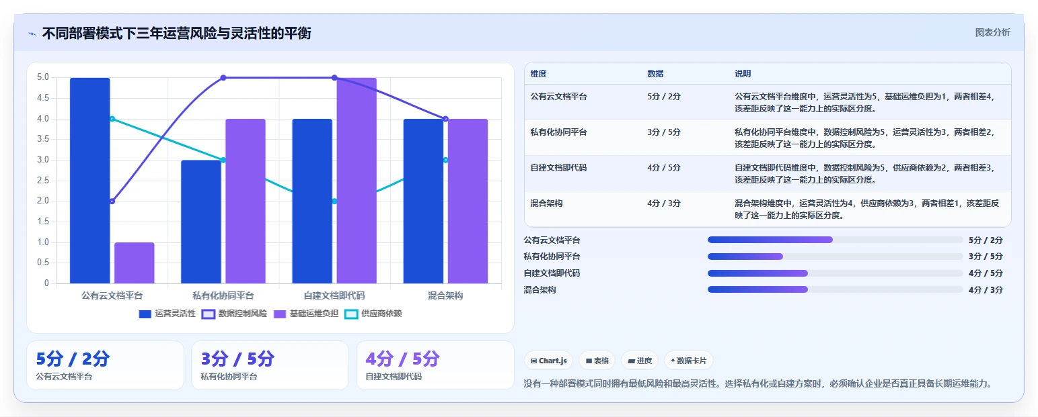1038x417 pixels.
Task: Click the 数据 column header
Action: pyautogui.click(x=655, y=74)
